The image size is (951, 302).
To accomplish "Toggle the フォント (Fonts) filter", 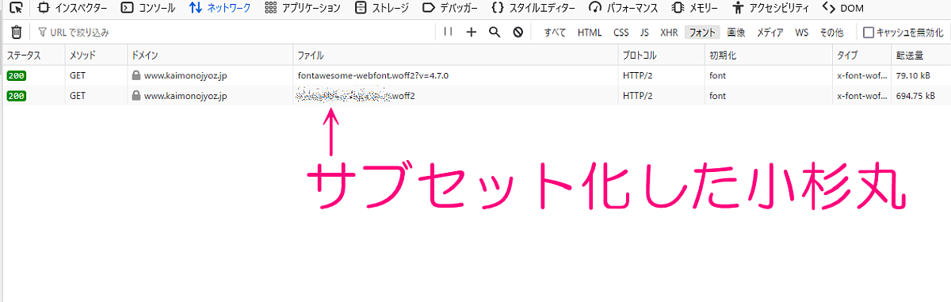I will [x=702, y=32].
